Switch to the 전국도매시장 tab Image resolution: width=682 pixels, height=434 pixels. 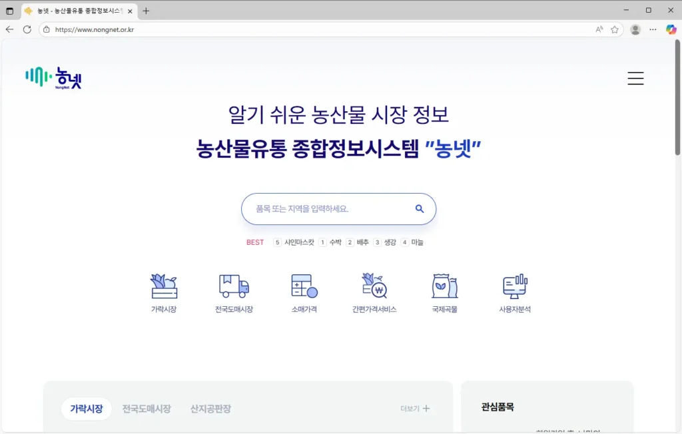pos(146,408)
